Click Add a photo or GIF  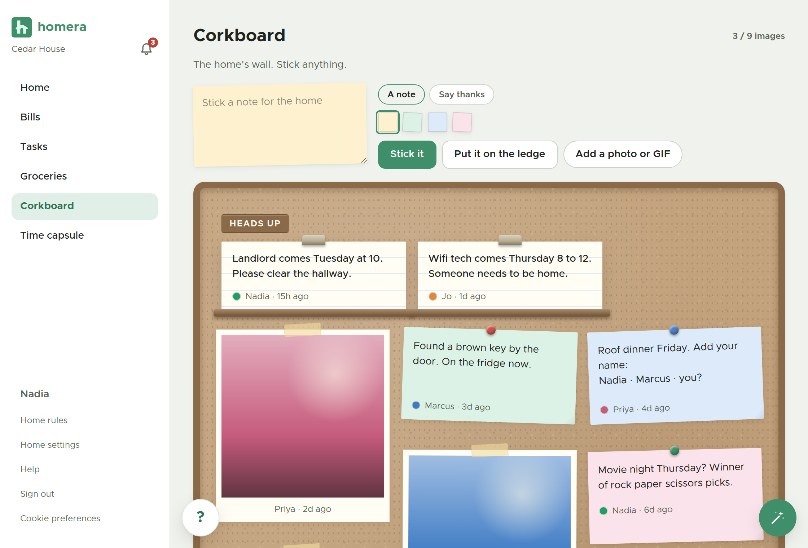(x=623, y=154)
